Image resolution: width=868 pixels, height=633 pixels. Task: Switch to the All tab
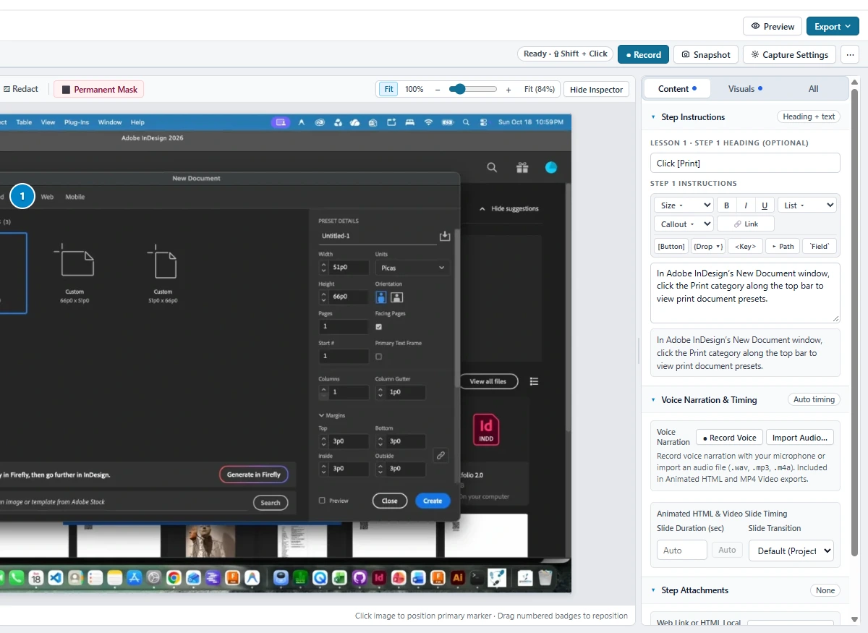[x=813, y=88]
